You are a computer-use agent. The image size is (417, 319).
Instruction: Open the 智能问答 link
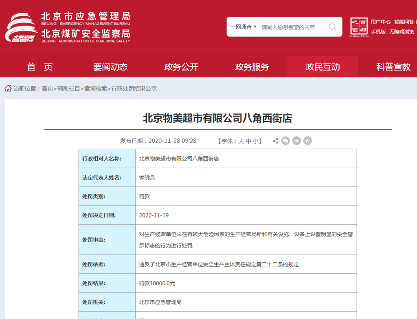(404, 22)
